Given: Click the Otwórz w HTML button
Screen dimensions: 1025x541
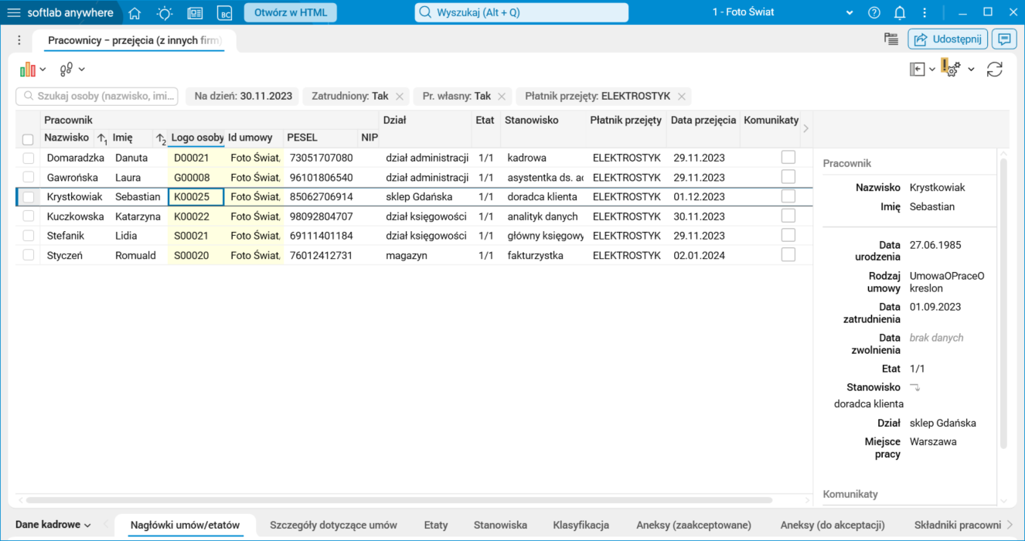Looking at the screenshot, I should pyautogui.click(x=291, y=12).
